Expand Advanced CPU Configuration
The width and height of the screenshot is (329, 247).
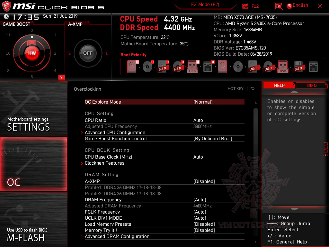coord(115,133)
